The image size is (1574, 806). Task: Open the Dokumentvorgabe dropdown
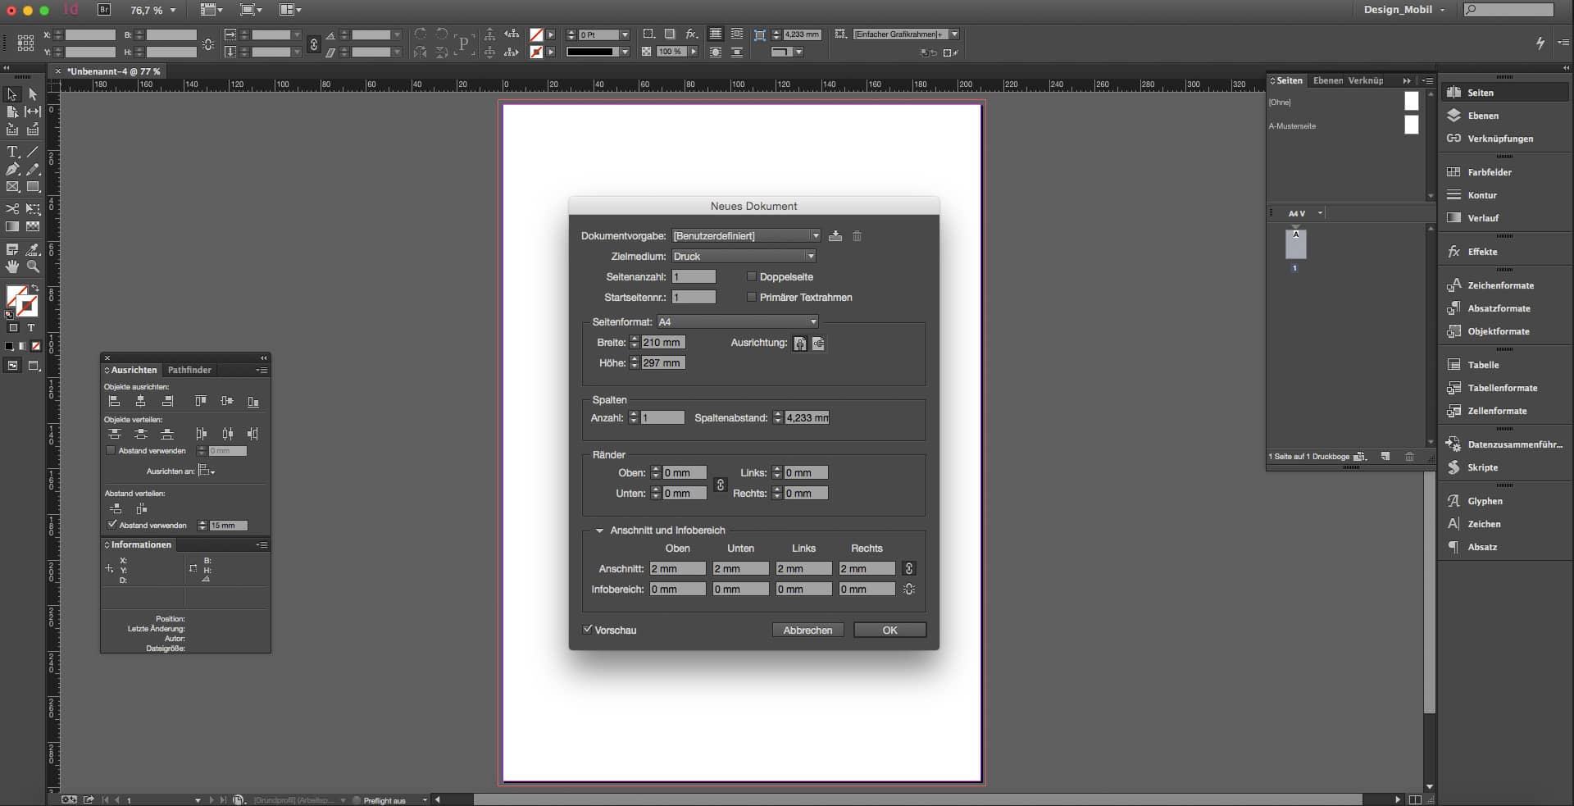pos(745,236)
